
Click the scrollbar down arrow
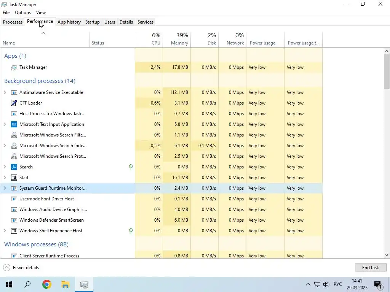tap(387, 255)
